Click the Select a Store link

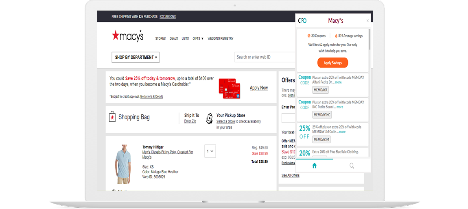[x=225, y=121]
